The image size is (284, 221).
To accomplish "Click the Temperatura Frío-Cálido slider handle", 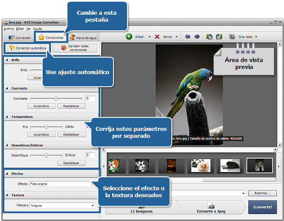I will pyautogui.click(x=47, y=127).
